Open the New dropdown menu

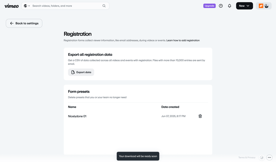[244, 6]
